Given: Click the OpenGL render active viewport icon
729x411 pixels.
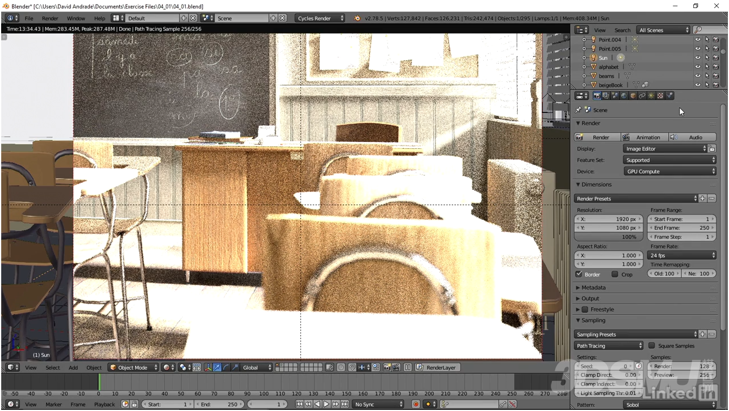Looking at the screenshot, I should click(387, 367).
